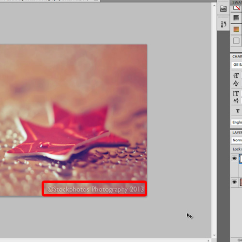Open the Normal blend mode dropdown
Image resolution: width=242 pixels, height=242 pixels.
237,140
